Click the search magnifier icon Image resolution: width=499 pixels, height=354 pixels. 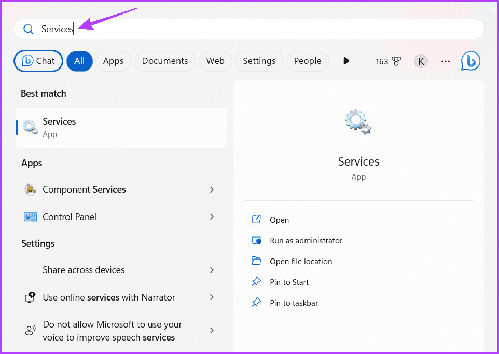pyautogui.click(x=29, y=29)
